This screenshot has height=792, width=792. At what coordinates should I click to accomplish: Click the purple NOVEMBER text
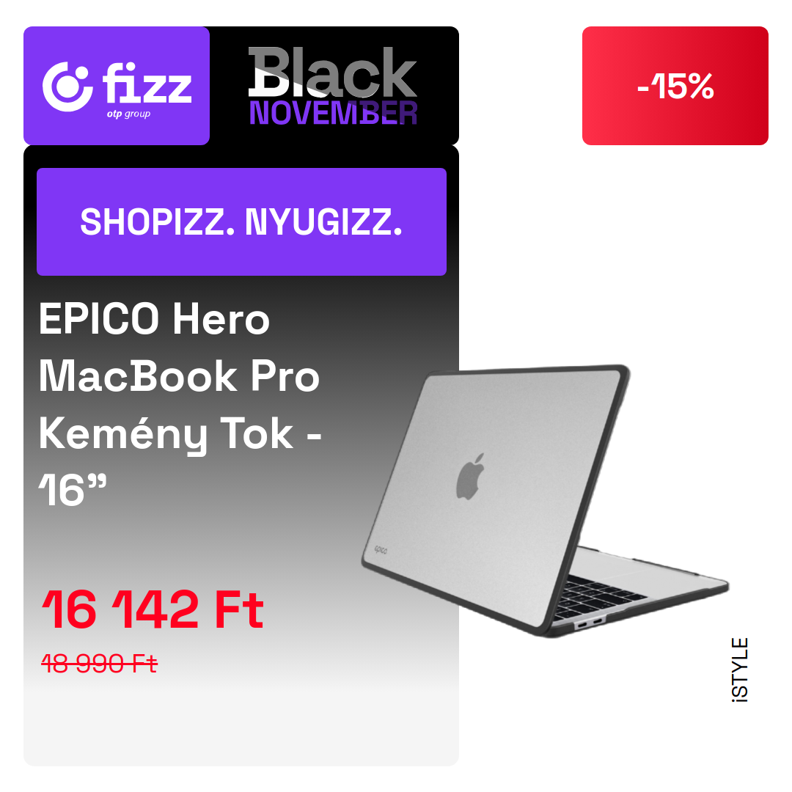pos(334,113)
